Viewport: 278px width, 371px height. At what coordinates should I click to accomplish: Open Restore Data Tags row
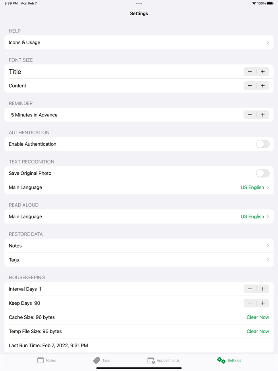[x=139, y=260]
